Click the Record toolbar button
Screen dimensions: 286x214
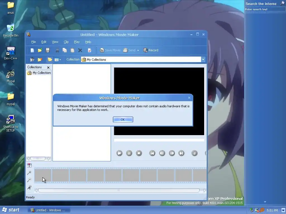point(151,50)
